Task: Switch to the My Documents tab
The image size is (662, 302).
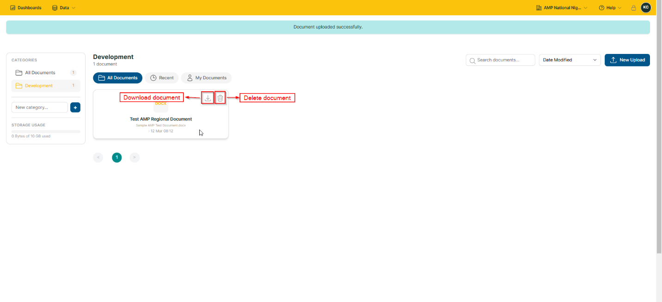Action: click(206, 78)
